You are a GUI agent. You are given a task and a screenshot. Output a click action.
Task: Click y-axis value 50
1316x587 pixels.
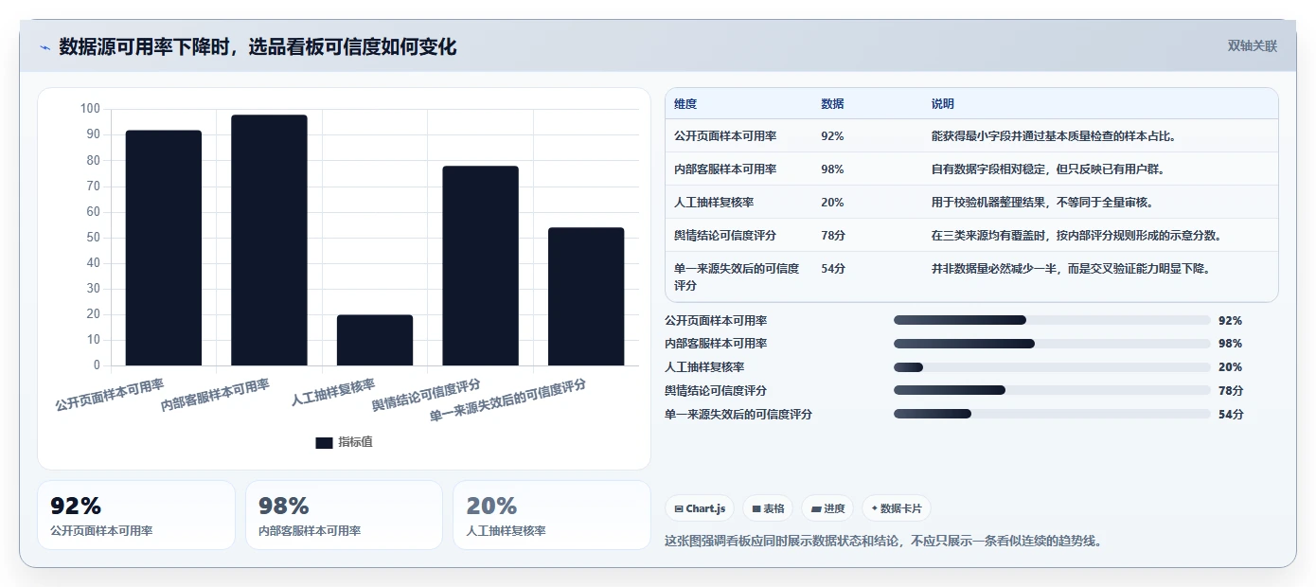[x=93, y=238]
